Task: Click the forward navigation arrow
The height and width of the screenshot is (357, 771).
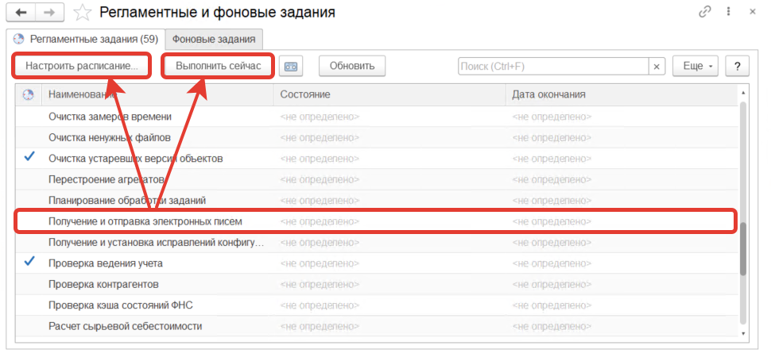Action: (49, 13)
